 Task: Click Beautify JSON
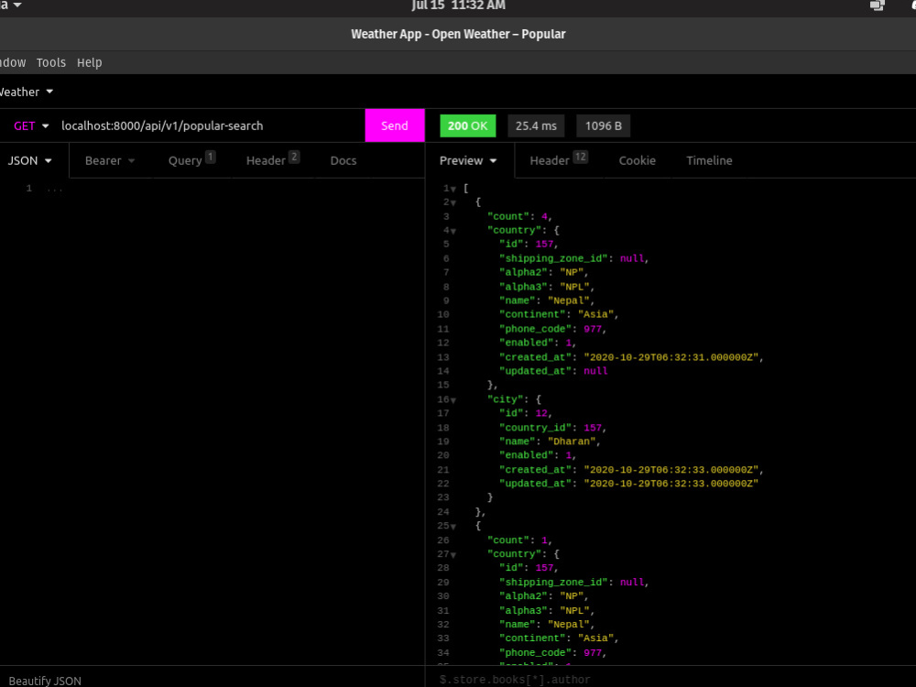[x=45, y=681]
